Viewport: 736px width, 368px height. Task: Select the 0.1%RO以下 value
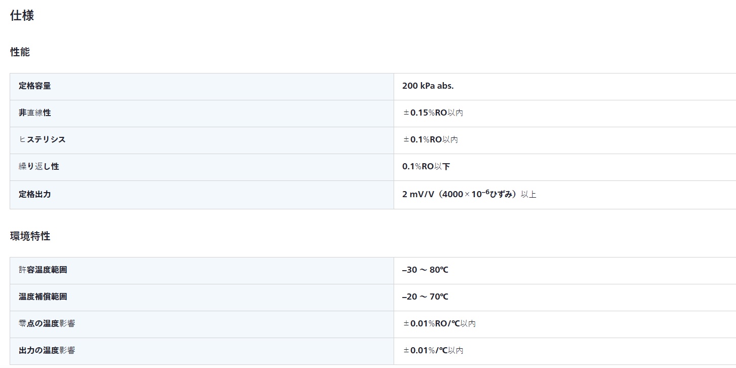click(x=426, y=166)
